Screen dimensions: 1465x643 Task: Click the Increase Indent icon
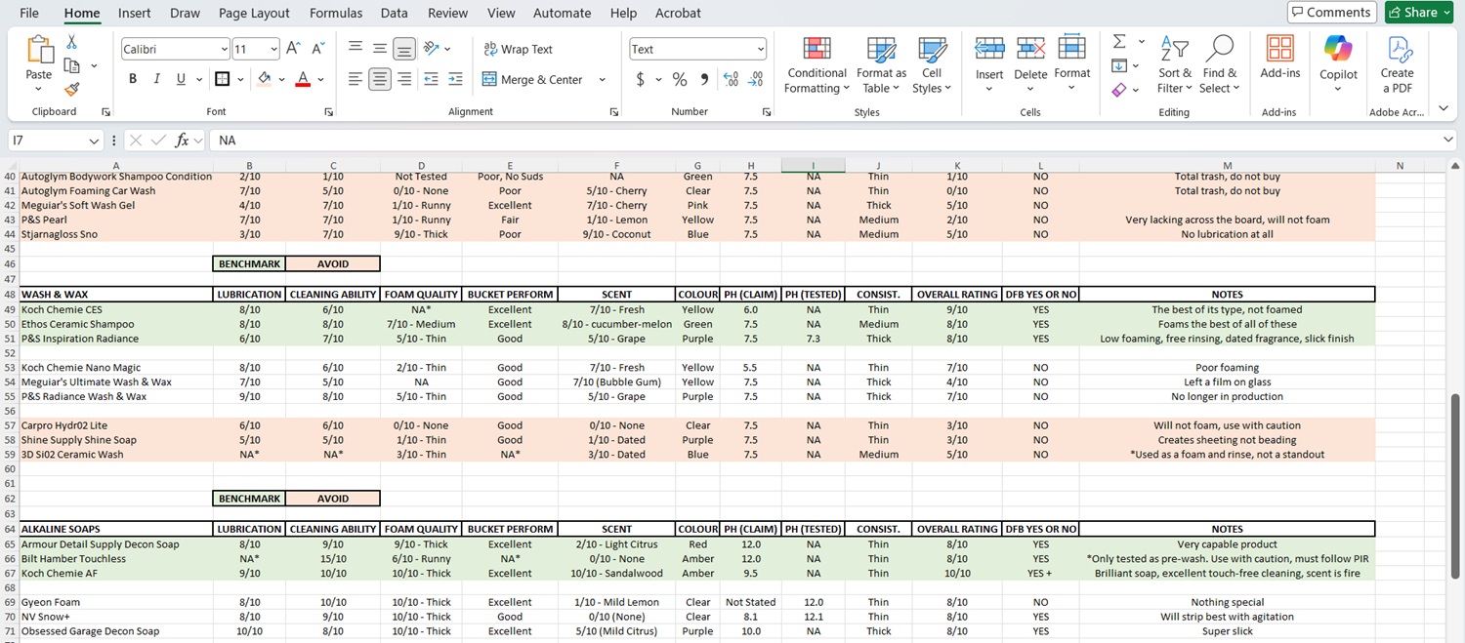pos(455,80)
